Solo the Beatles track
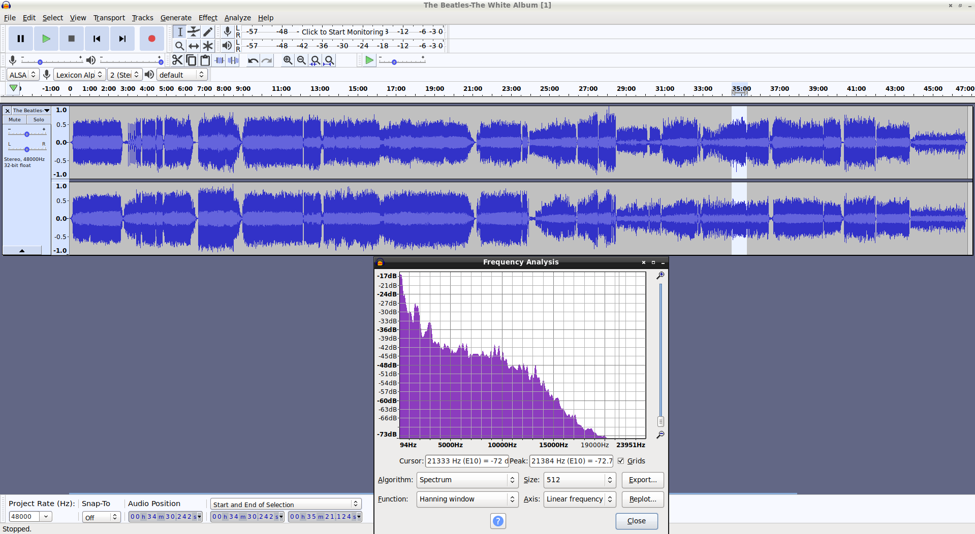 (x=39, y=120)
